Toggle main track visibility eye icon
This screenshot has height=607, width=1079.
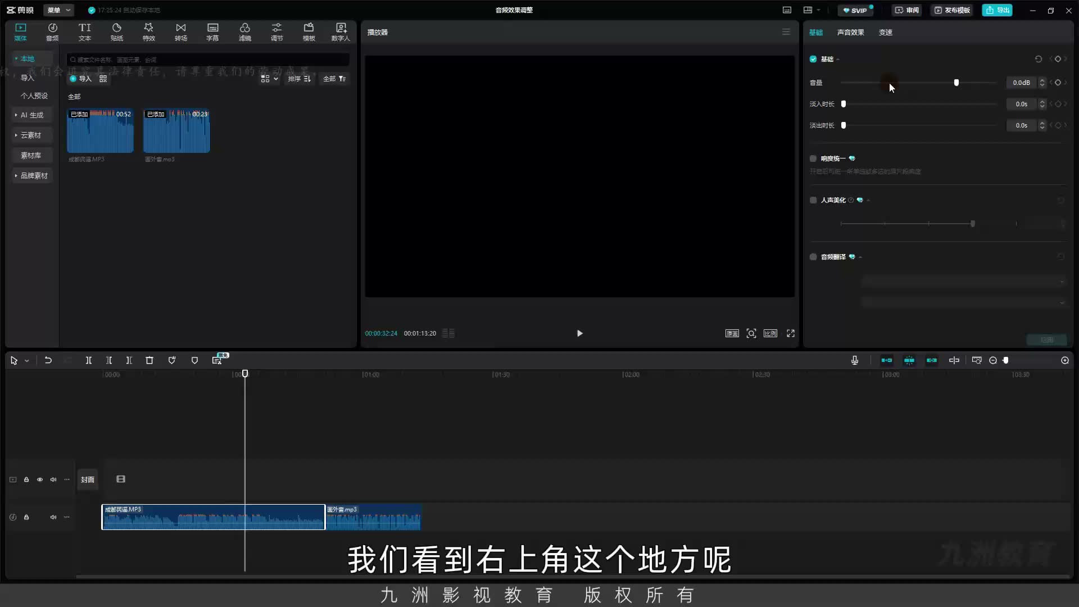coord(40,479)
